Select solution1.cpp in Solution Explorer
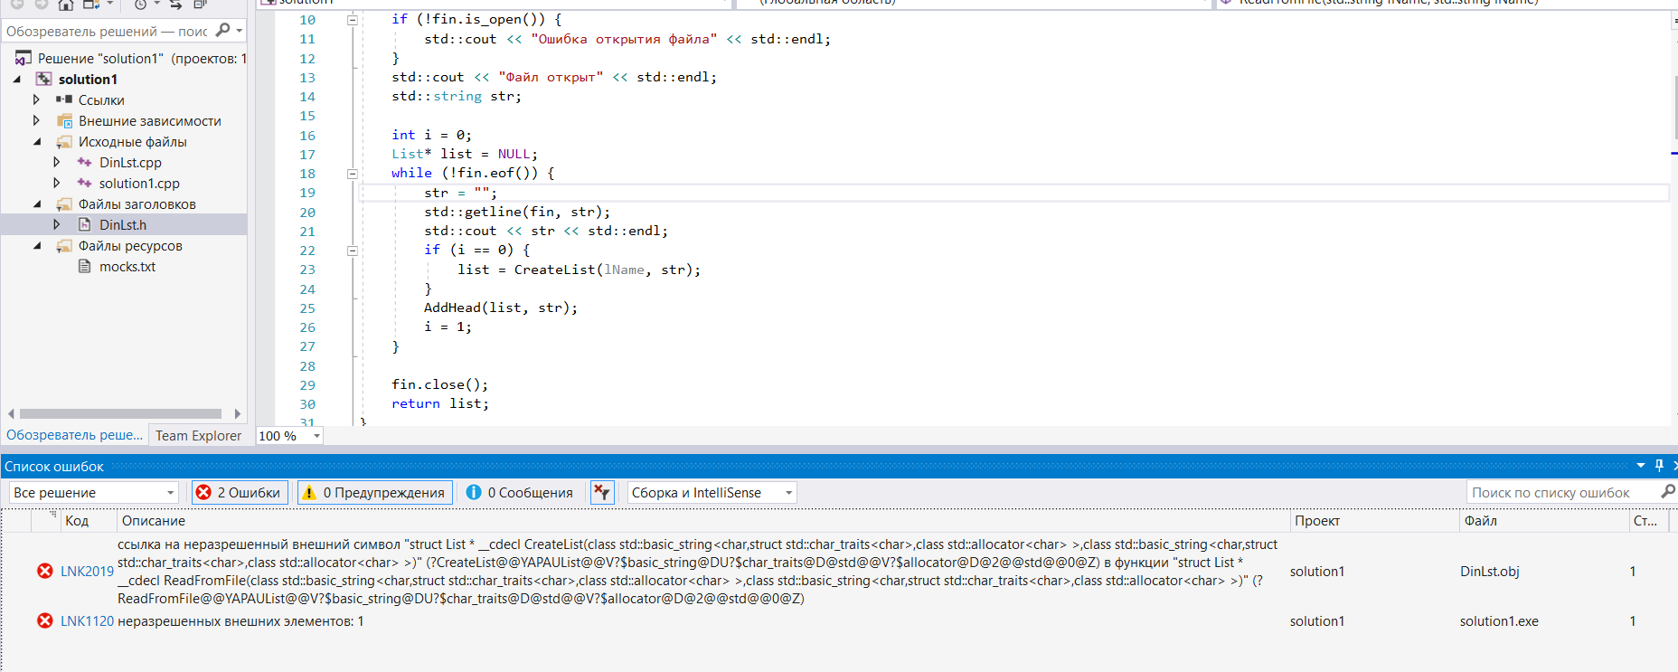The height and width of the screenshot is (672, 1678). click(139, 184)
